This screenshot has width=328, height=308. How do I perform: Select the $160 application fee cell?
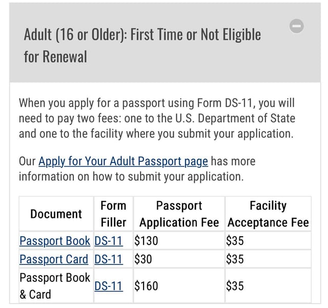[x=179, y=286]
